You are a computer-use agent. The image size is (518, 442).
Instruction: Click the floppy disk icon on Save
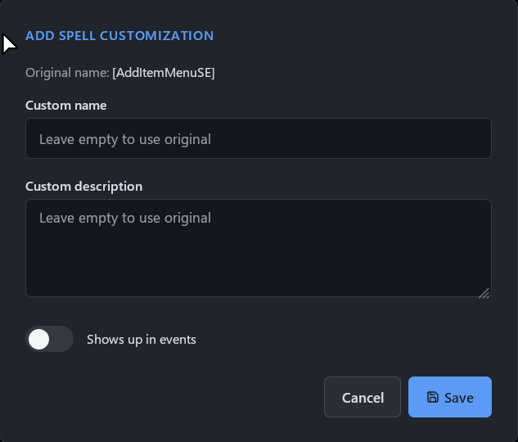click(432, 397)
